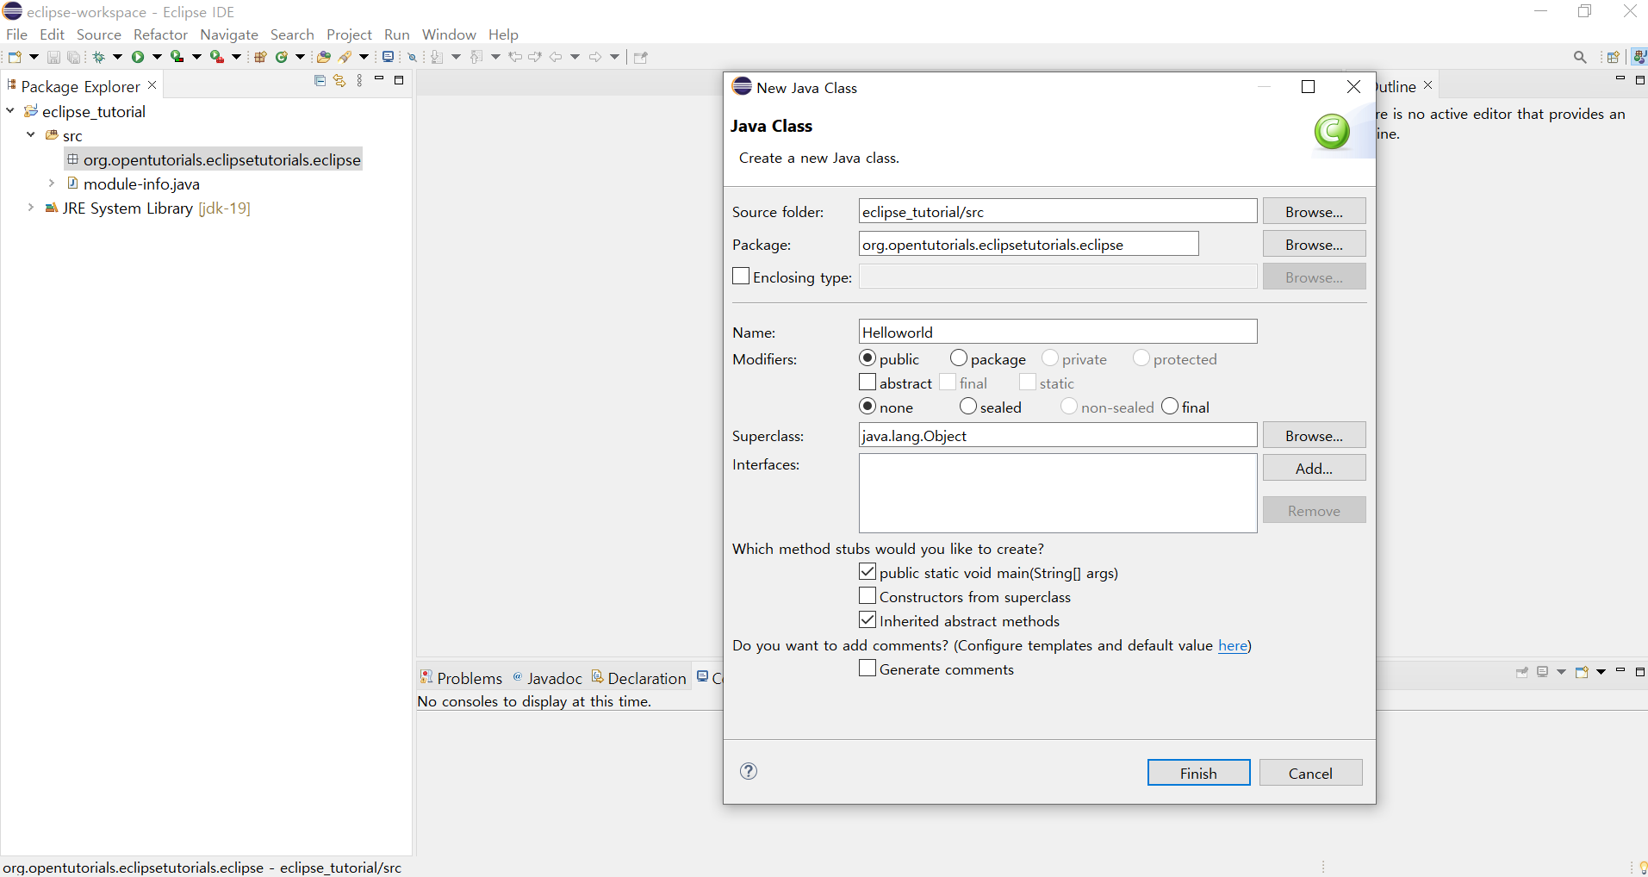Switch to the Javadoc tab

click(548, 678)
